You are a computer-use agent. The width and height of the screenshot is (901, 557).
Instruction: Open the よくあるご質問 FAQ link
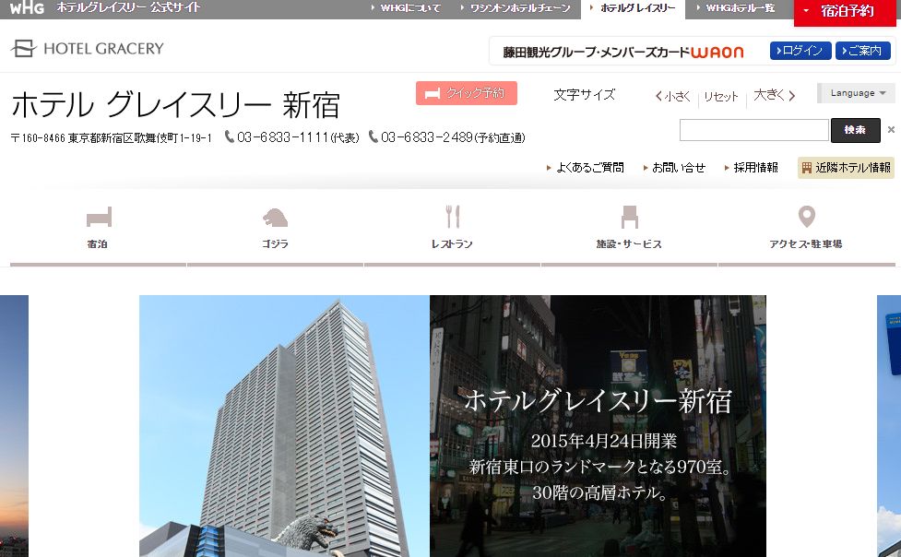tap(585, 167)
